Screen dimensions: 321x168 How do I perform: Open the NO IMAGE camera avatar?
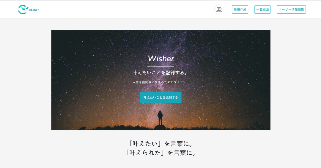coord(219,9)
